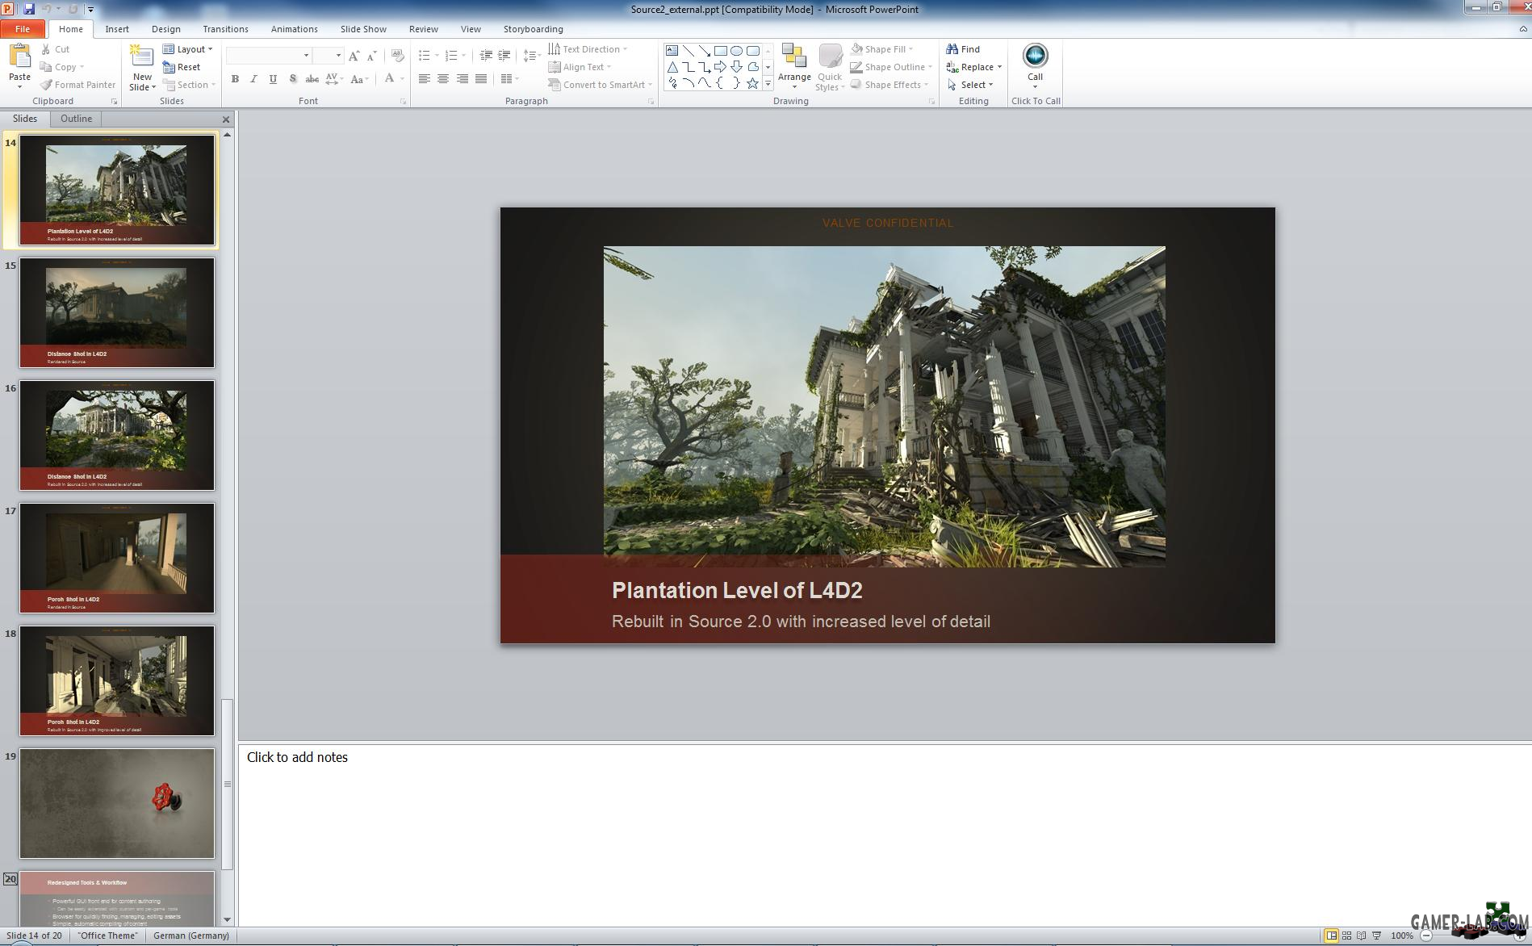This screenshot has height=946, width=1532.
Task: Select the 5-Point Star shape
Action: [752, 83]
